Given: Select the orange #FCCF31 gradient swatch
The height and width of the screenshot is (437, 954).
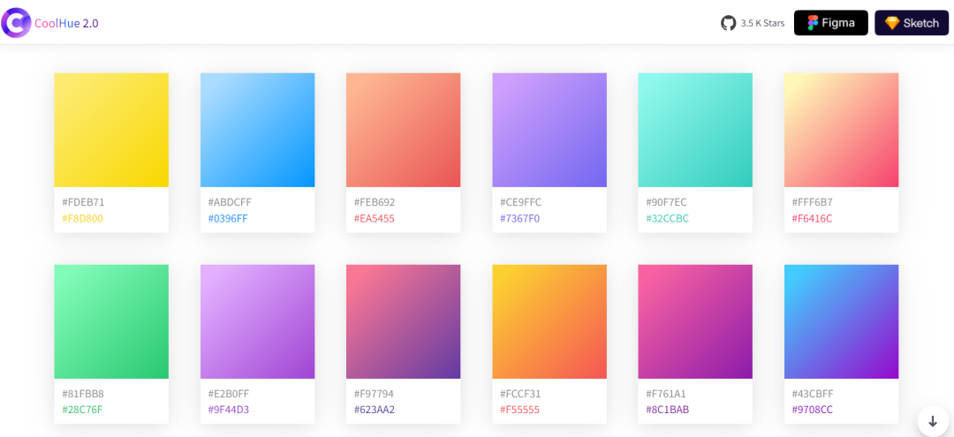Looking at the screenshot, I should 549,321.
